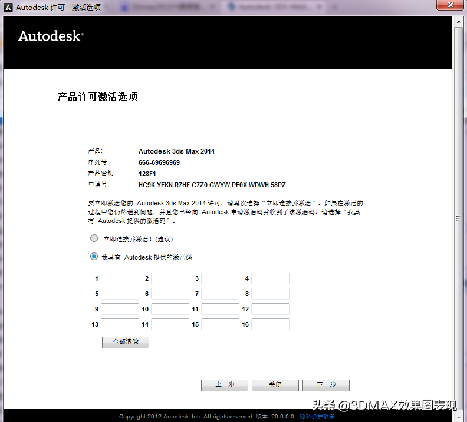Screen dimensions: 467x422
Task: Click the vertical scrollbar thumb
Action: 459,218
